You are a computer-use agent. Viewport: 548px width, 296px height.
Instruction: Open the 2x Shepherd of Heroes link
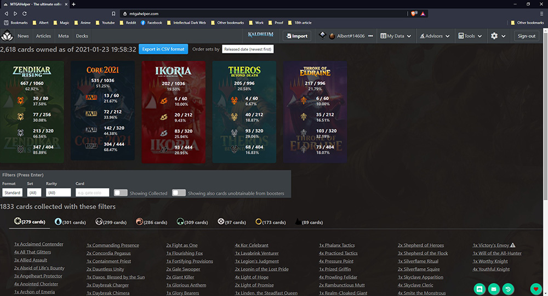tap(421, 245)
